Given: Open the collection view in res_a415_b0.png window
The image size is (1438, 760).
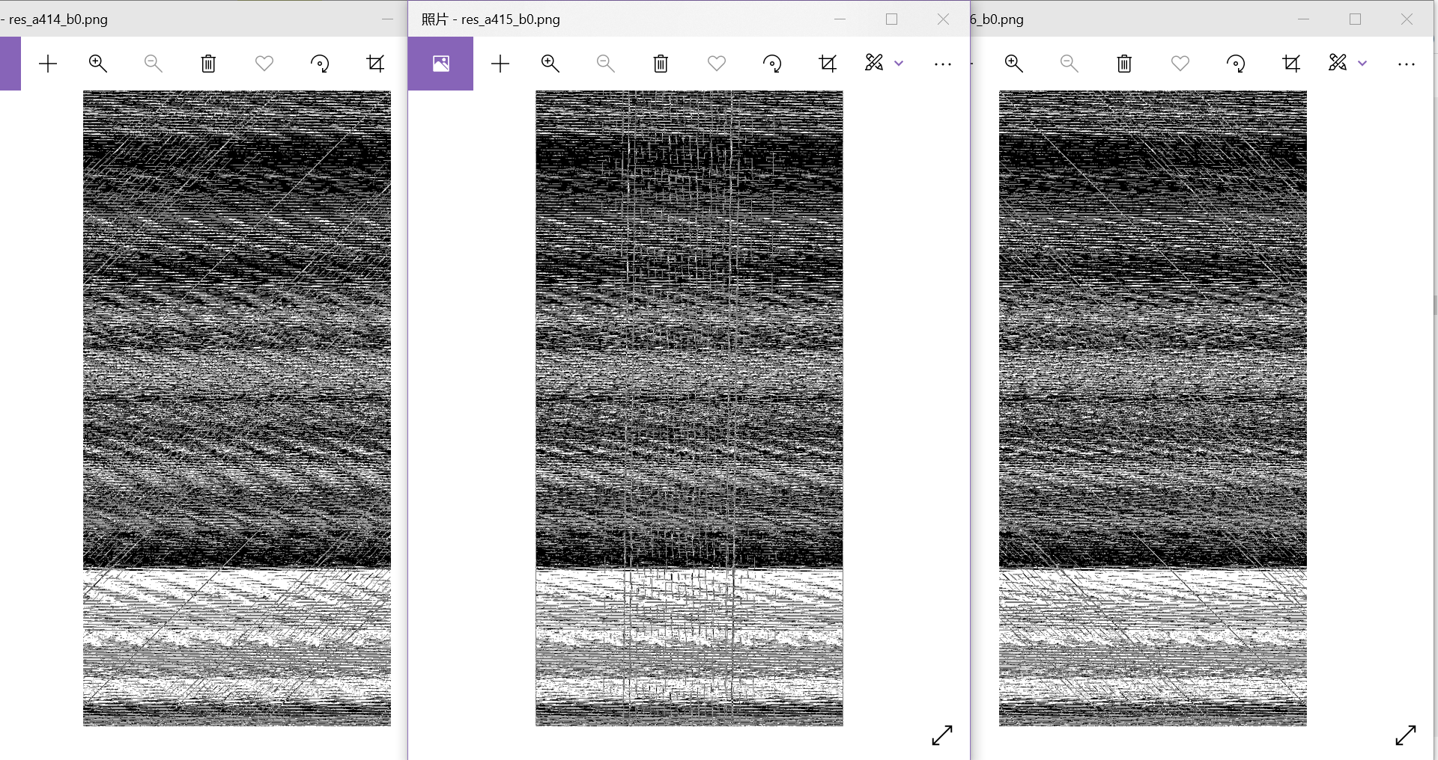Looking at the screenshot, I should 441,64.
